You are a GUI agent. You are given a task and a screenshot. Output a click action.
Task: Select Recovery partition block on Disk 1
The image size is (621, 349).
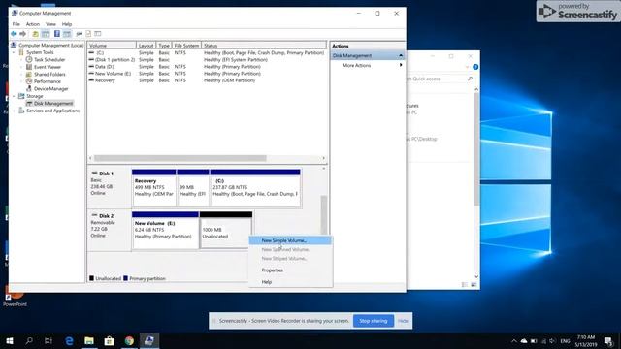tap(153, 187)
